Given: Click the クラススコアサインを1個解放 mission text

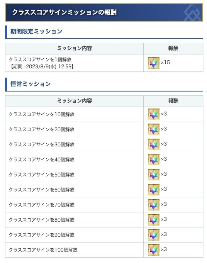Looking at the screenshot, I should pyautogui.click(x=40, y=59).
